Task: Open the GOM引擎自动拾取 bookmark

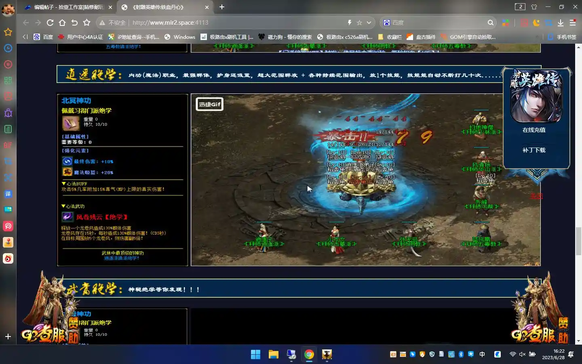Action: (x=468, y=37)
